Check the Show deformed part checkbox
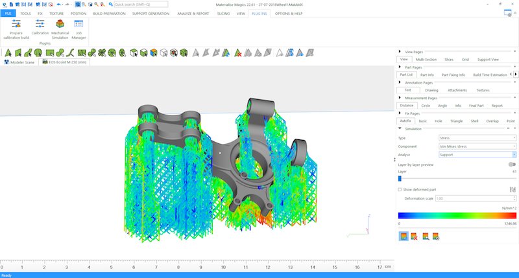Image resolution: width=519 pixels, height=278 pixels. pyautogui.click(x=400, y=189)
